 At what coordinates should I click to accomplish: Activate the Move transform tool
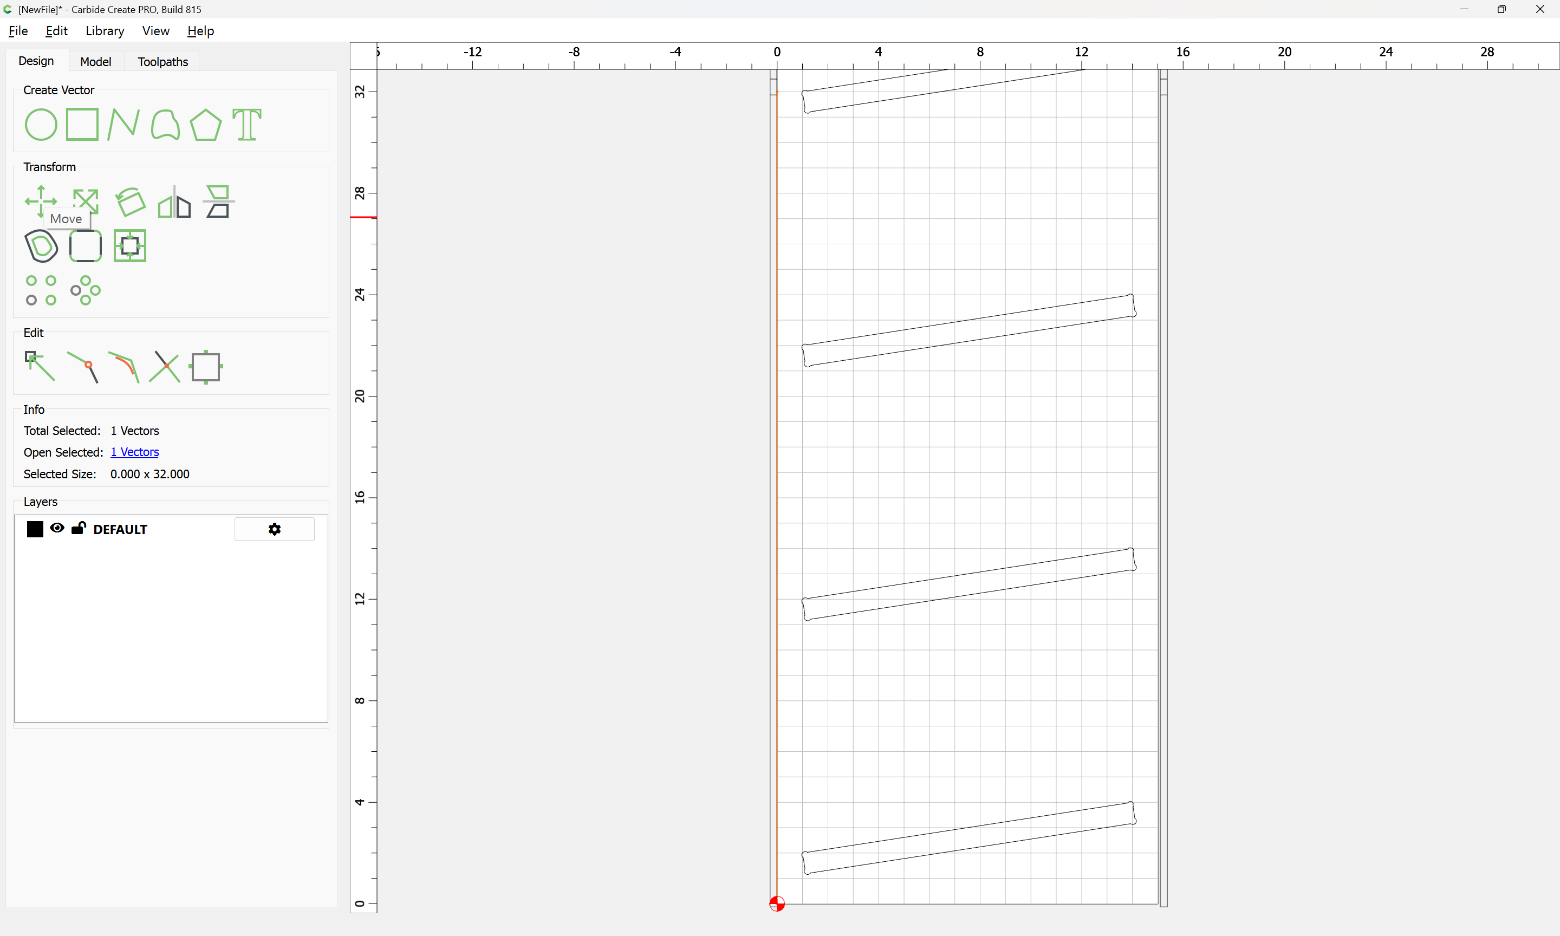click(41, 201)
